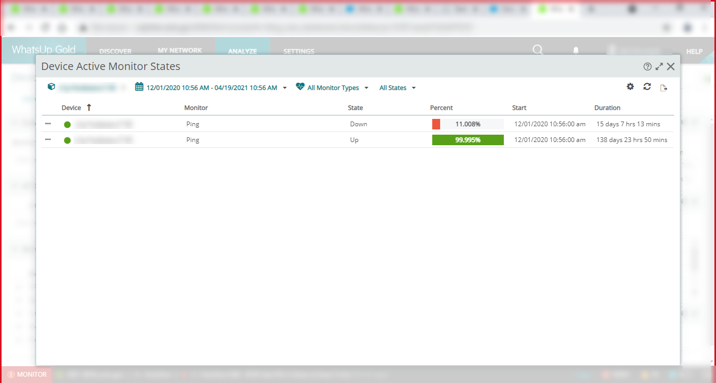Image resolution: width=716 pixels, height=383 pixels.
Task: Expand the All States dropdown
Action: [x=397, y=88]
